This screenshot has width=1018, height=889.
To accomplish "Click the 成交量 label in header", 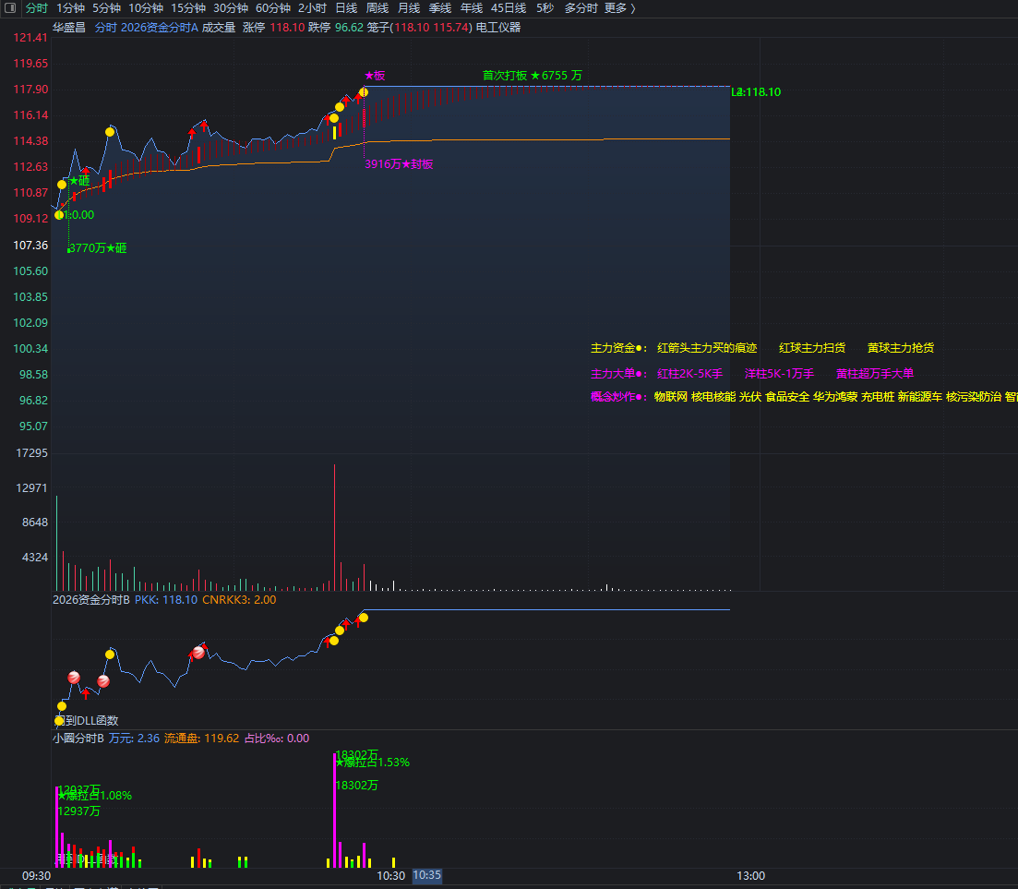I will pos(218,28).
